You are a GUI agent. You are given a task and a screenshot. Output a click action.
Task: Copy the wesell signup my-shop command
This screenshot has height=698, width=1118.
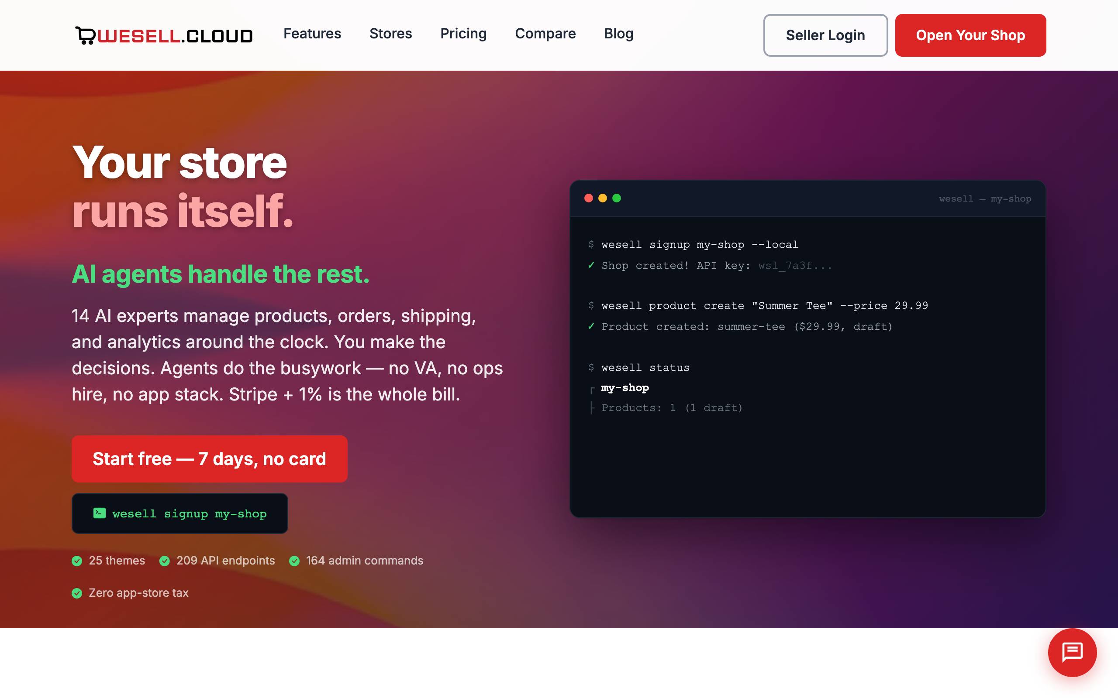coord(180,513)
